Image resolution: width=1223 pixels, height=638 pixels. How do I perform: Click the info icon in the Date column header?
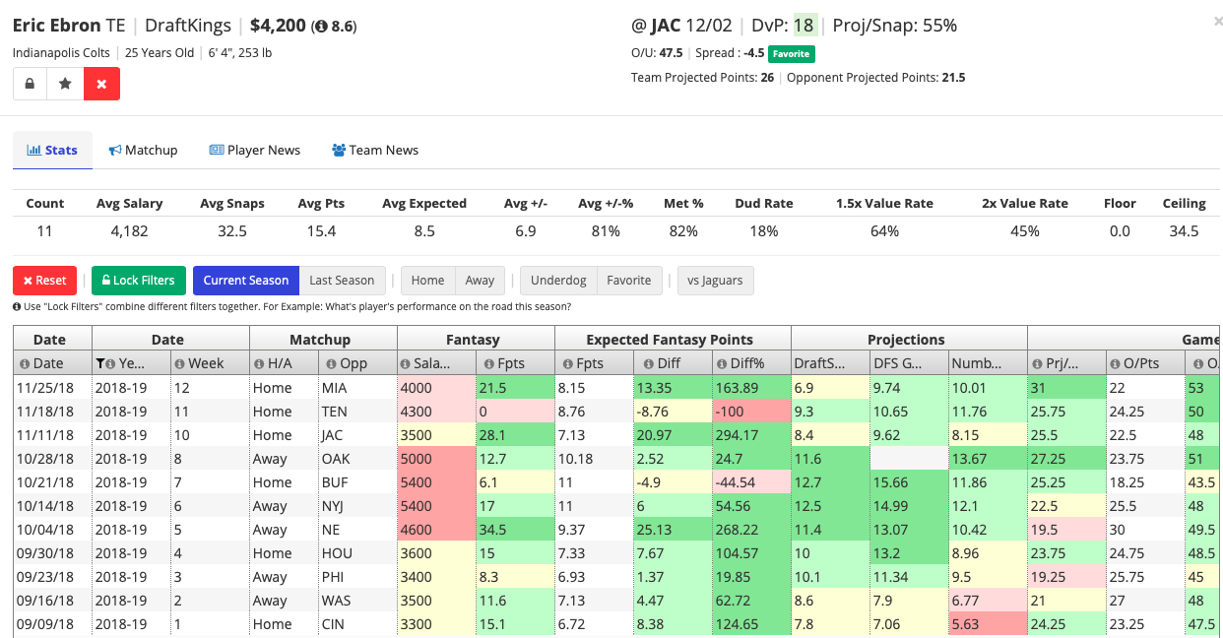[26, 363]
